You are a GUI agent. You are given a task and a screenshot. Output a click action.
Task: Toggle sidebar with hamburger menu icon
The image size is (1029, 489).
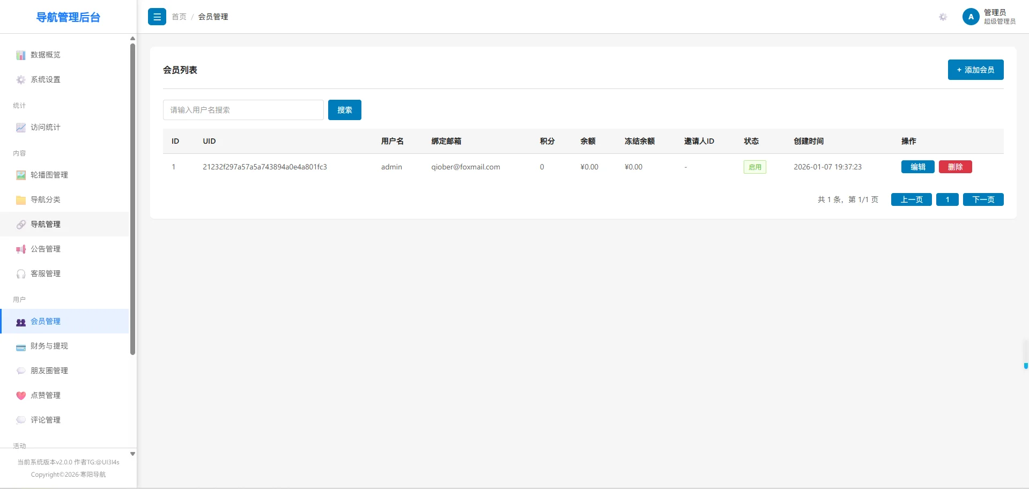[x=157, y=17]
